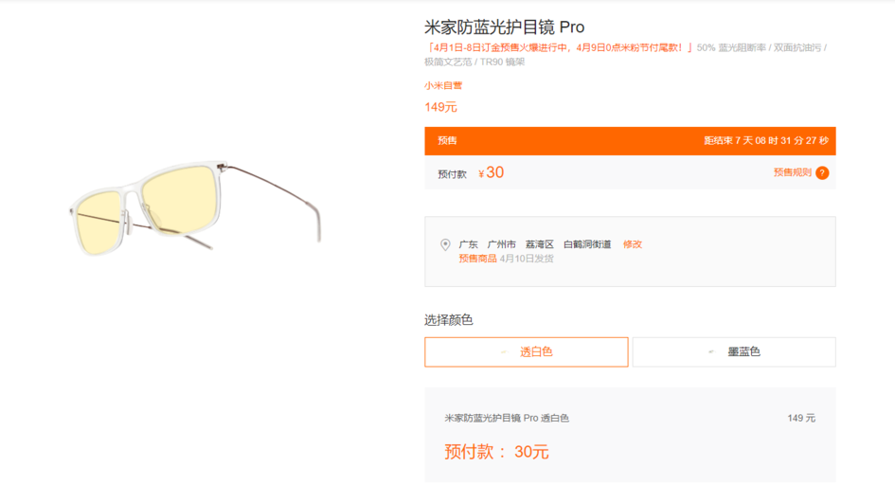Click the glasses product image
The image size is (895, 485).
tap(195, 207)
